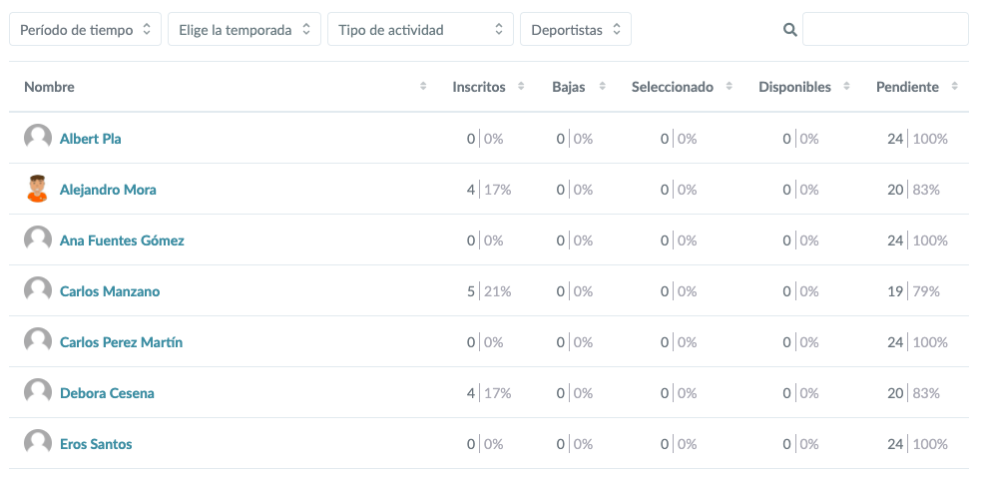Click into the search text field
Screen dimensions: 981x479
click(885, 30)
